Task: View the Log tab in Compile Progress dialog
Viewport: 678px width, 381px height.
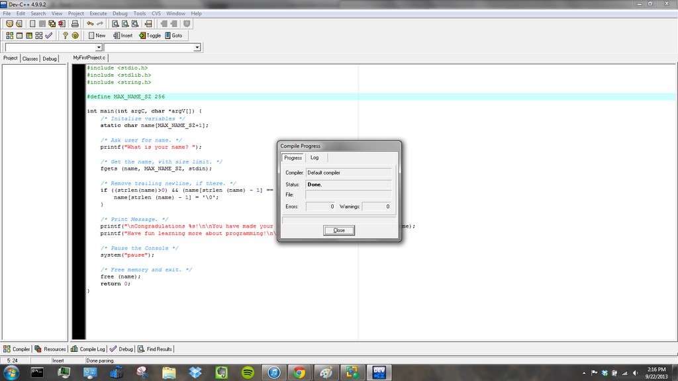Action: click(315, 157)
